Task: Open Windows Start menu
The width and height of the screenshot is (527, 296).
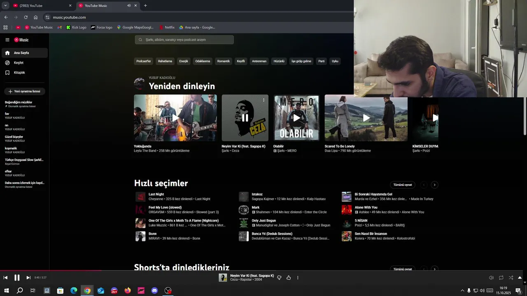Action: [6, 291]
